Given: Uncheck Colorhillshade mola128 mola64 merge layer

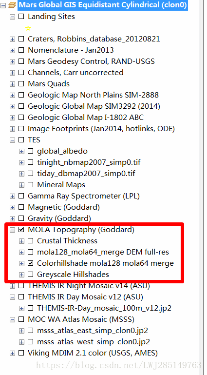Looking at the screenshot, I should pos(30,264).
